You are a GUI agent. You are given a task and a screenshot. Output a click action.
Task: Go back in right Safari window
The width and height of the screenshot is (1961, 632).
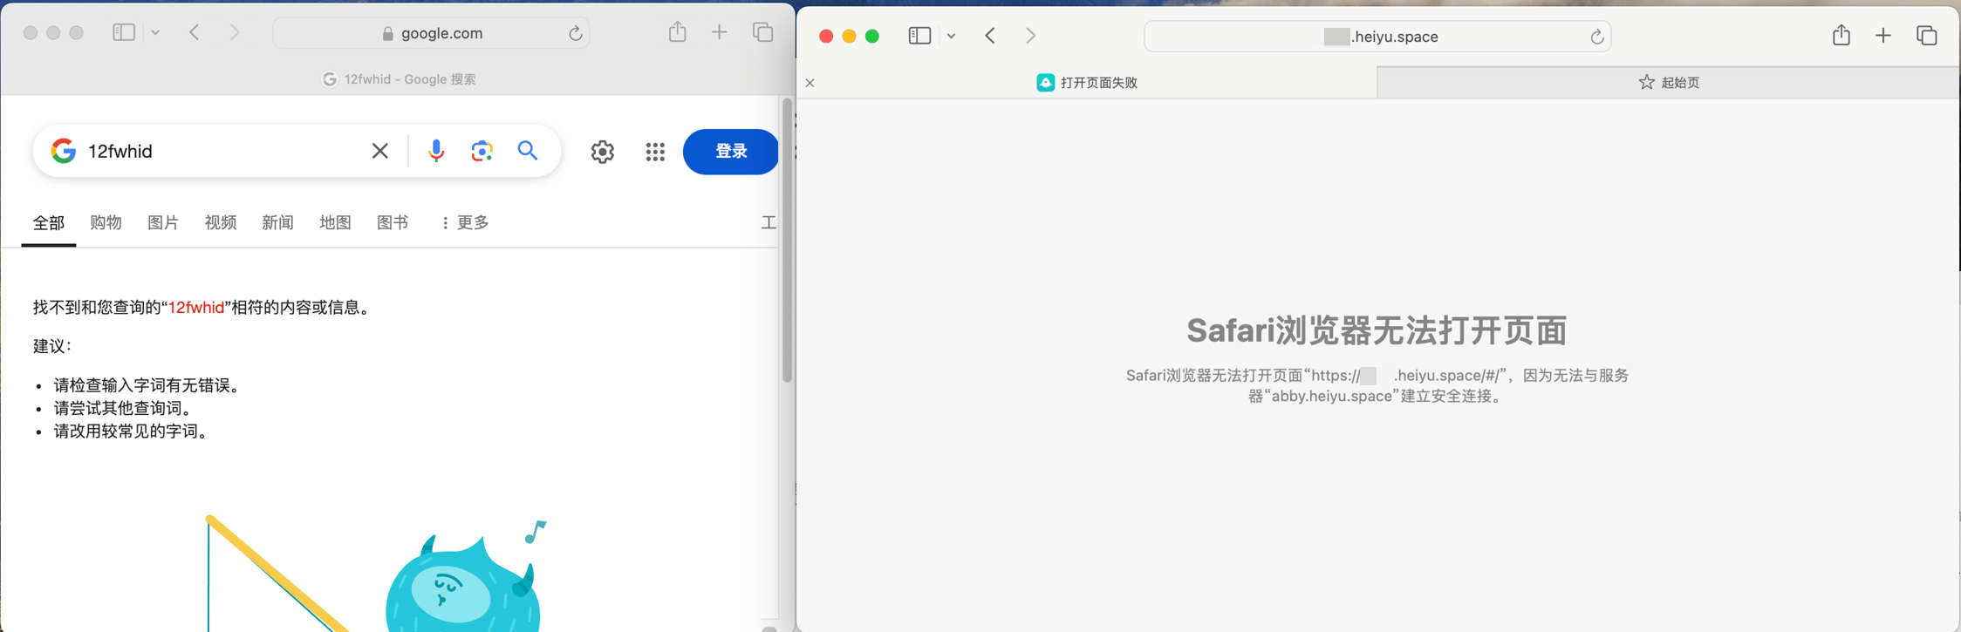tap(990, 36)
